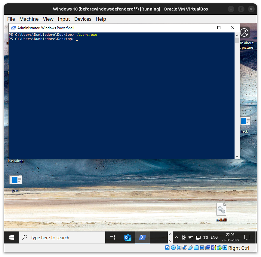Open the Windows Start menu

click(11, 237)
